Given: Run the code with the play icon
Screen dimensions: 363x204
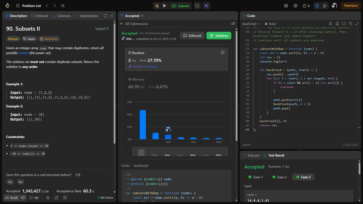Looking at the screenshot, I should click(x=165, y=5).
